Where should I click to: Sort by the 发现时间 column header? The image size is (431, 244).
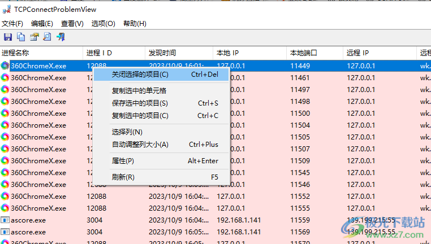click(x=179, y=53)
